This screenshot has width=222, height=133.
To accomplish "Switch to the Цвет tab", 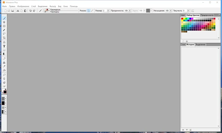I will pyautogui.click(x=183, y=15).
